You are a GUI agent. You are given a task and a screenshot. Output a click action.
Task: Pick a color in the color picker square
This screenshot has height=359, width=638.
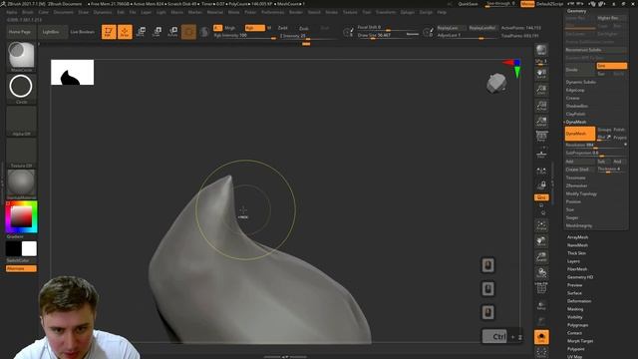coord(21,216)
